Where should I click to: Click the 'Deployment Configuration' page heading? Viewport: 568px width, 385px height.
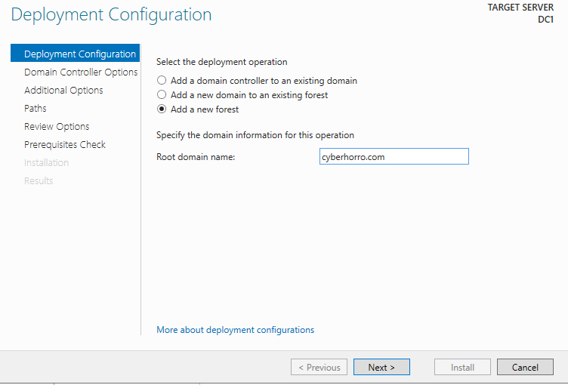click(x=111, y=14)
